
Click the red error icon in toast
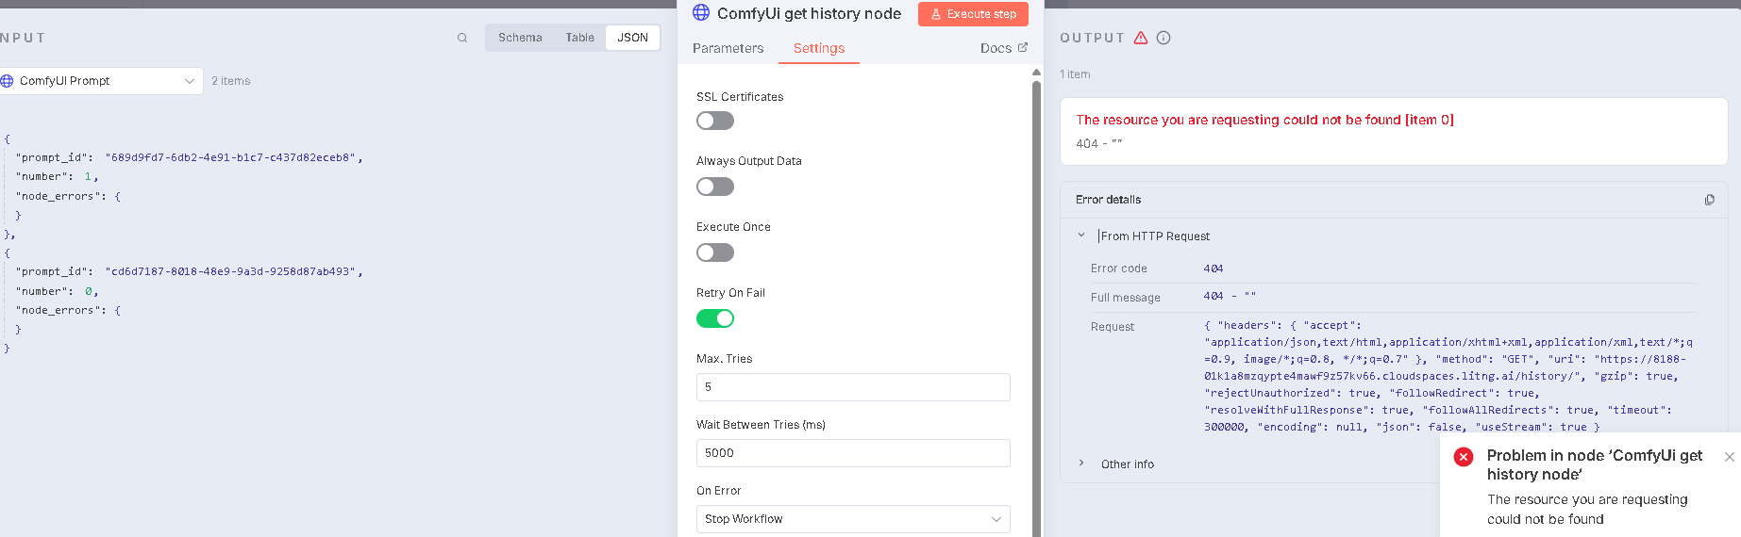(1464, 457)
